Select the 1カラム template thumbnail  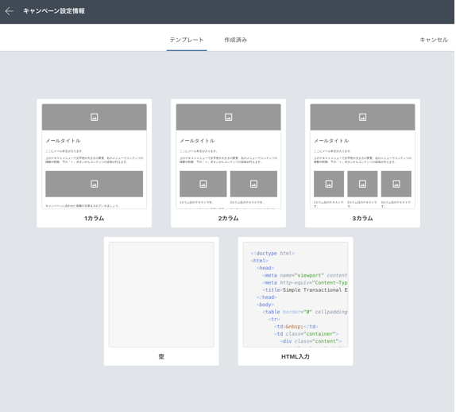(95, 157)
